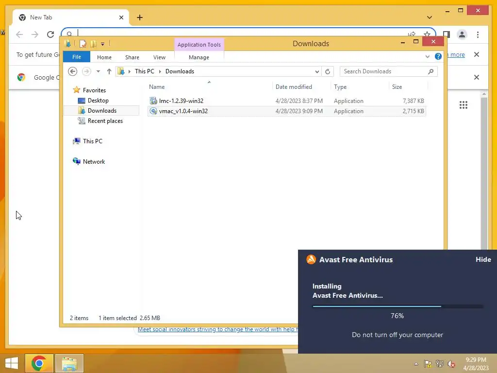Go back in Explorer navigation
497x373 pixels.
tap(73, 71)
